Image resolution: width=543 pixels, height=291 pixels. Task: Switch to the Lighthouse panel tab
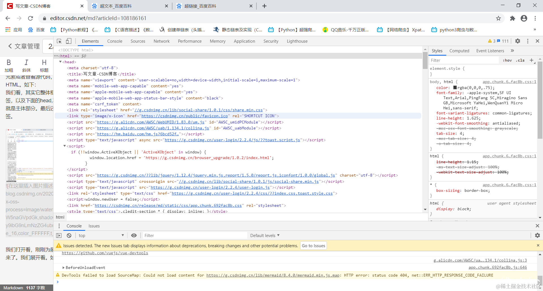tap(297, 41)
